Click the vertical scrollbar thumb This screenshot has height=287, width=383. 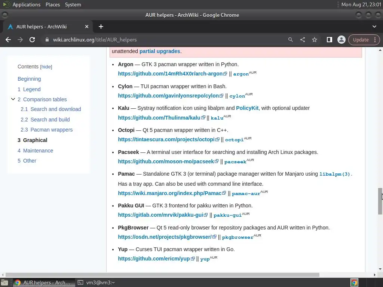point(380,201)
